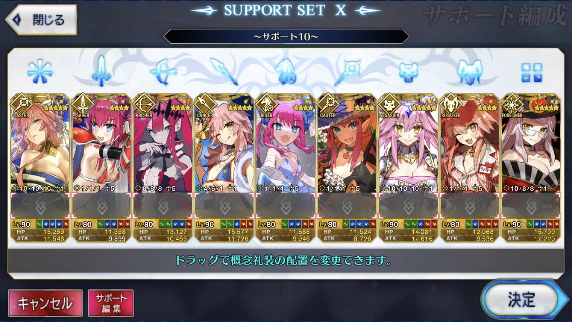572x322 pixels.
Task: Select the Caster class staff icon
Action: tap(347, 71)
